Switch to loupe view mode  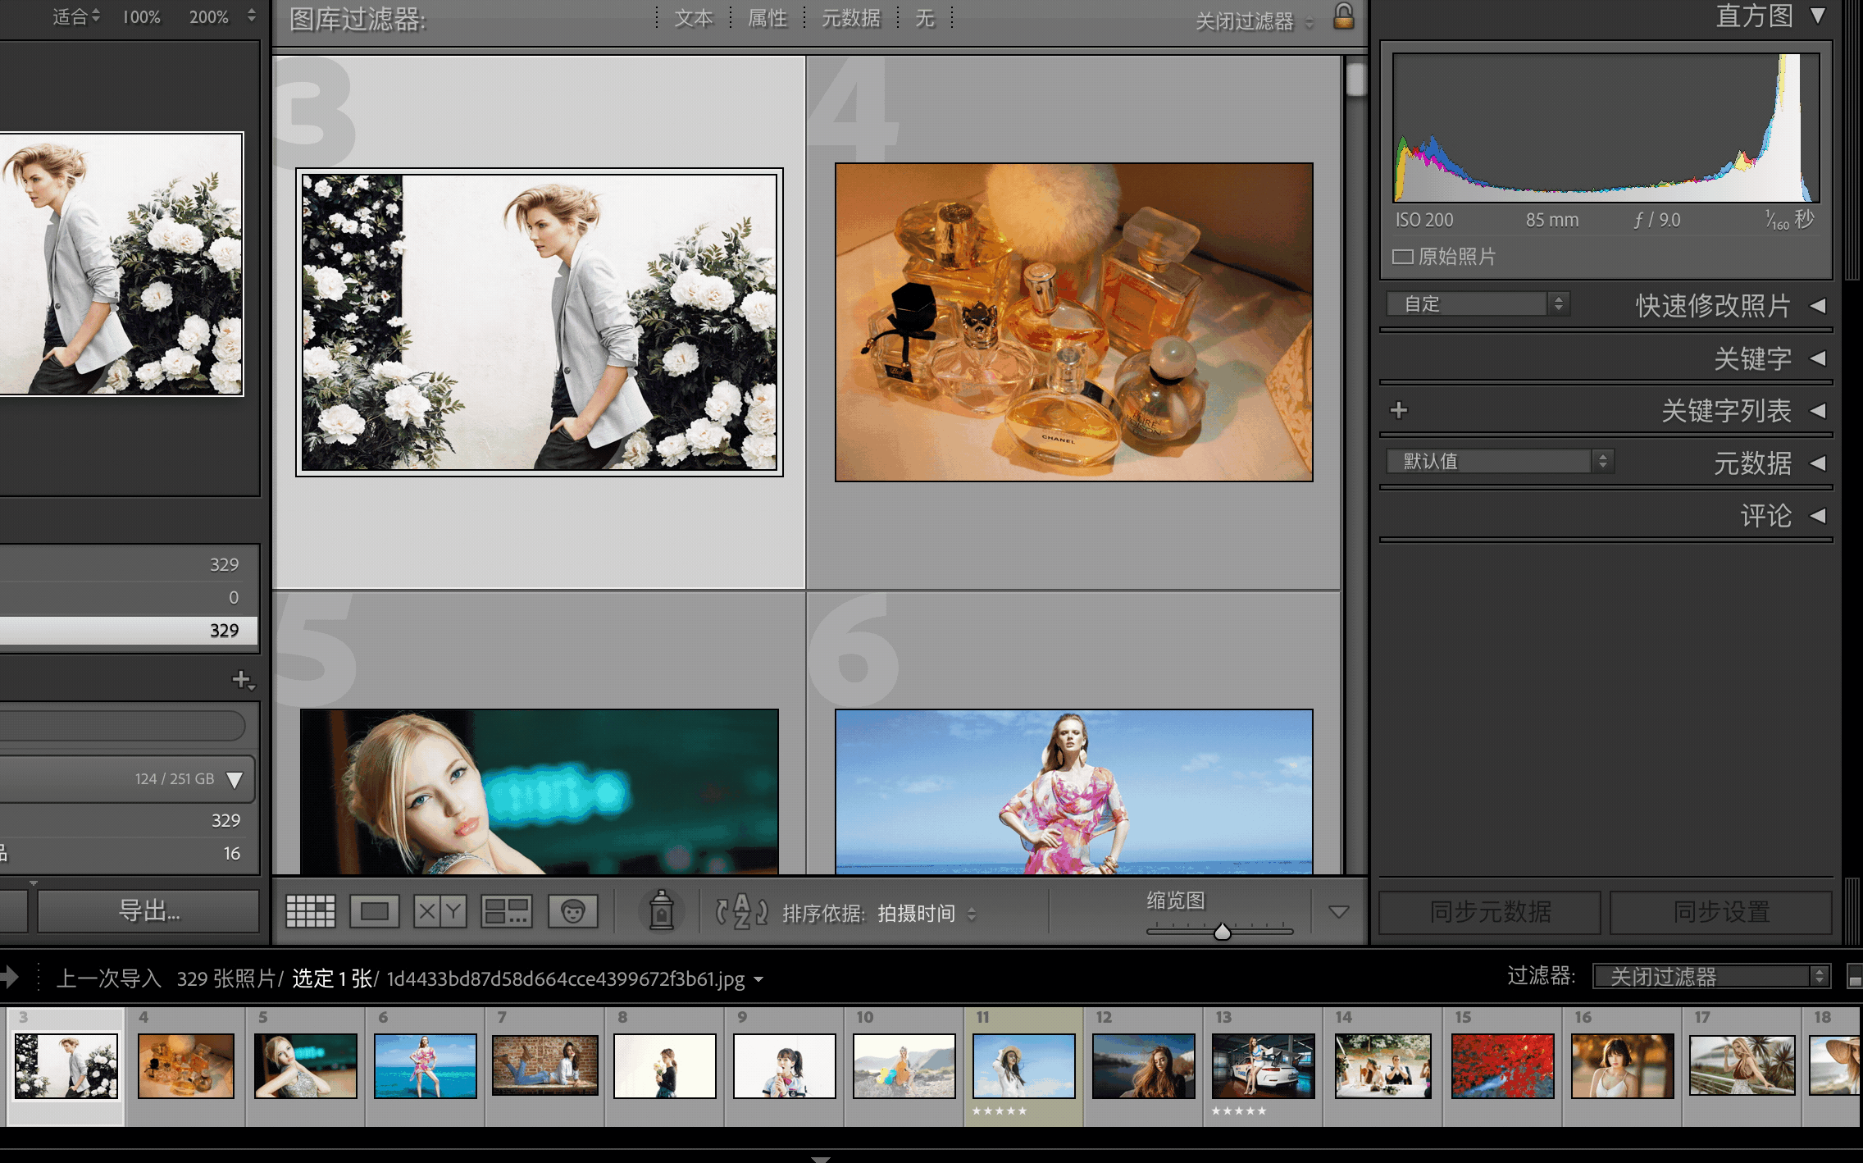click(x=375, y=911)
